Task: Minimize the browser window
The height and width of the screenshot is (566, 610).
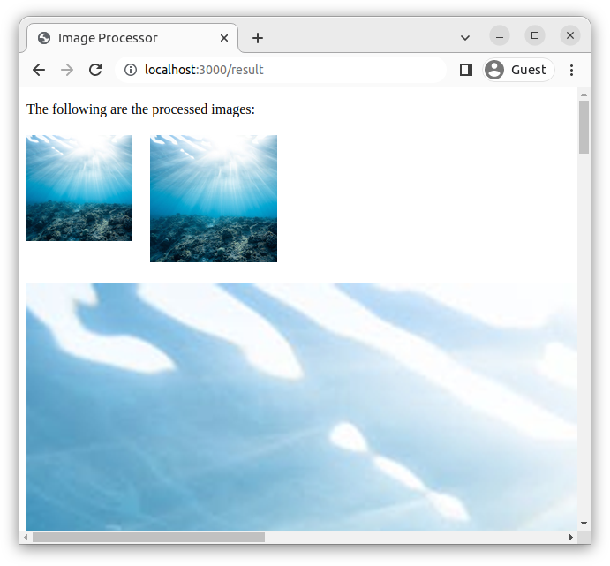Action: (500, 36)
